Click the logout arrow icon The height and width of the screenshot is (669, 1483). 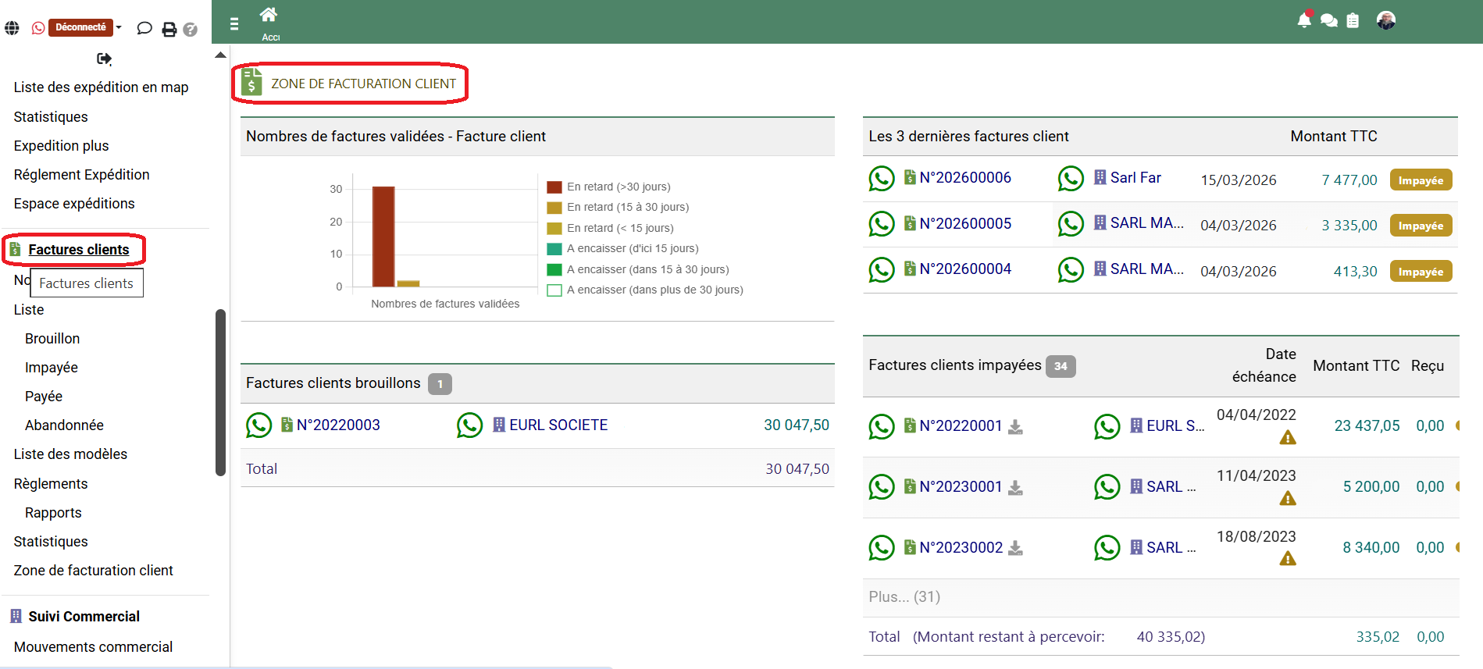pyautogui.click(x=104, y=59)
